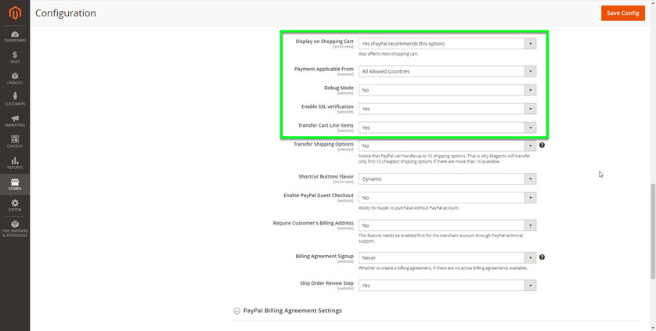Open Transfer Shipping Options dropdown
This screenshot has height=331, width=656.
(x=447, y=146)
